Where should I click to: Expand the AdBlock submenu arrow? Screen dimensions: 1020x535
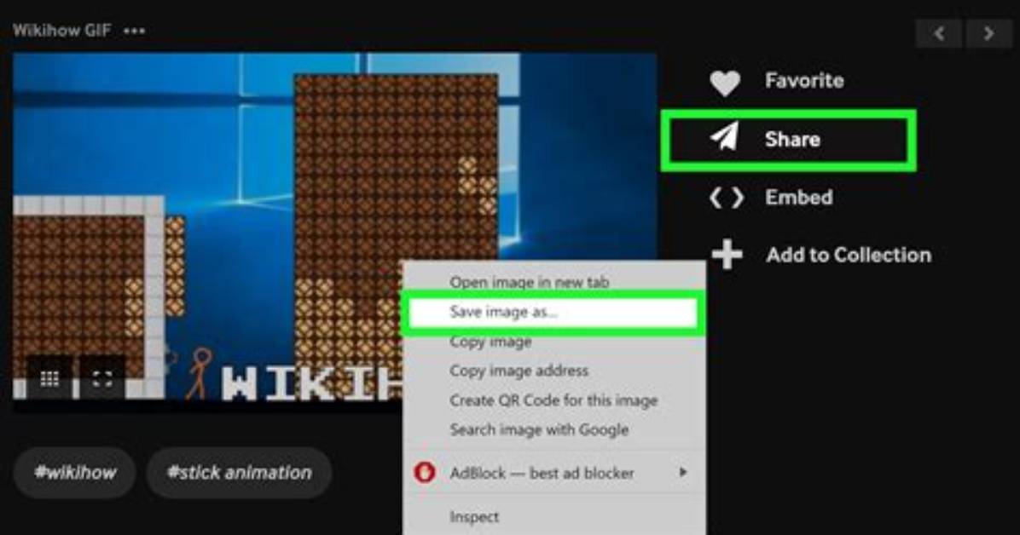(682, 472)
